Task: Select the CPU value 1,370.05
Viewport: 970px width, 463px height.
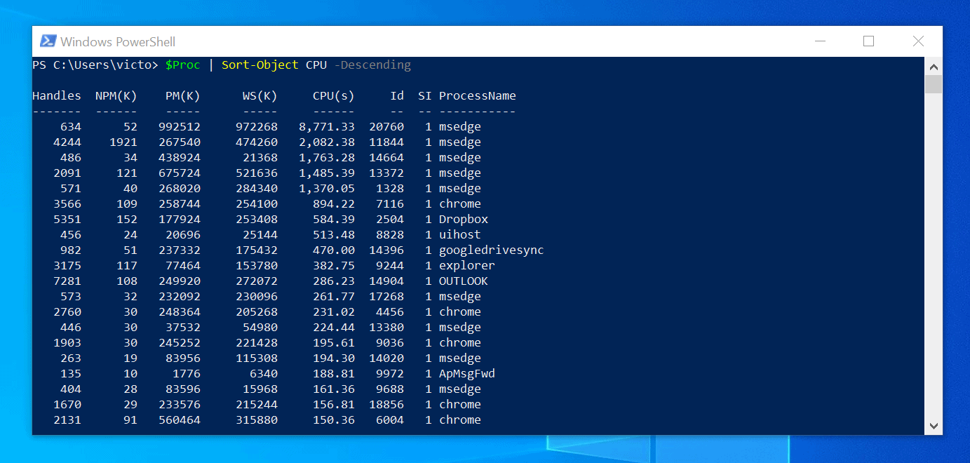Action: 327,189
